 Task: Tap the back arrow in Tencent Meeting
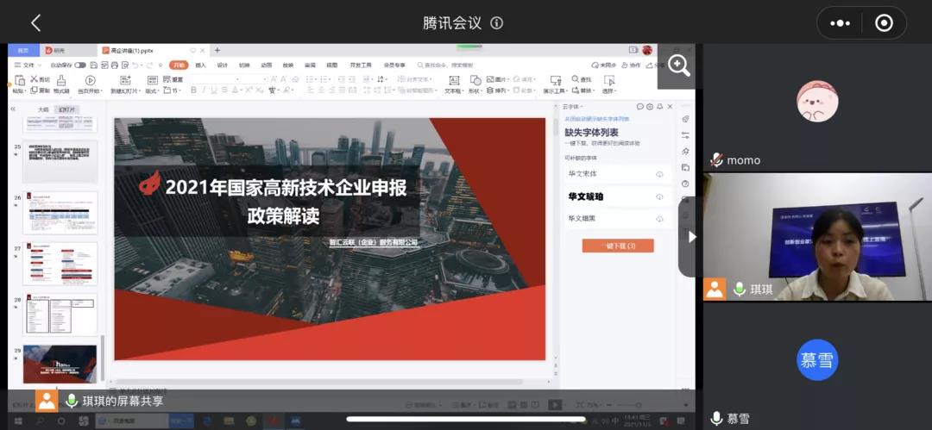35,23
